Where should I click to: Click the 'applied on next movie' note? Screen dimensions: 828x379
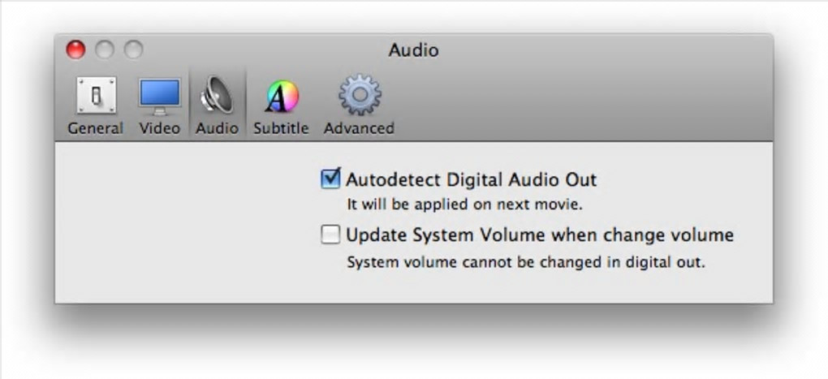point(464,204)
